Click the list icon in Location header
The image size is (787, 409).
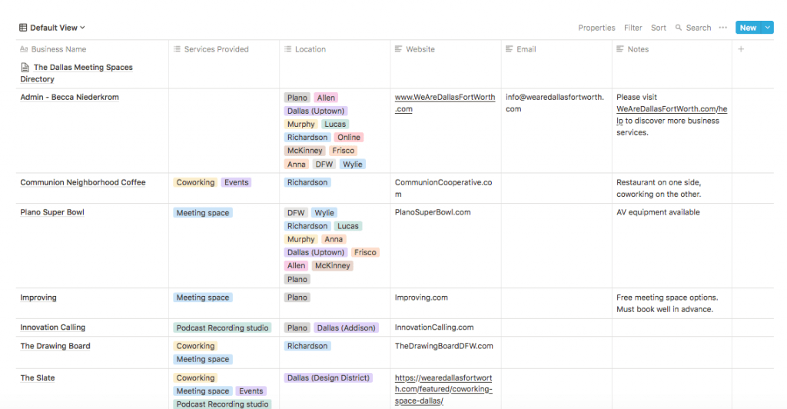pos(287,49)
